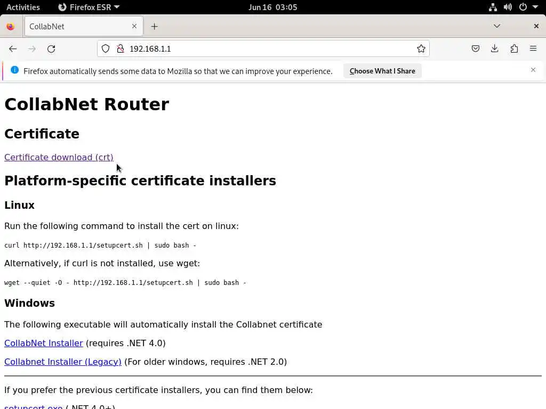The width and height of the screenshot is (546, 409).
Task: Click the curl setupcert.sh command text
Action: 100,245
